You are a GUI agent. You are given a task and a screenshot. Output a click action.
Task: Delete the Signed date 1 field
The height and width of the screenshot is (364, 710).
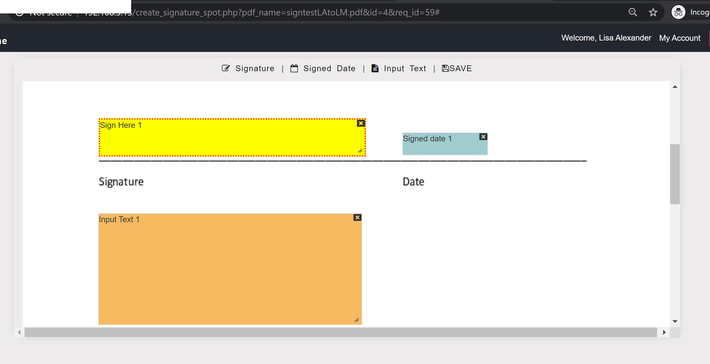click(x=483, y=137)
